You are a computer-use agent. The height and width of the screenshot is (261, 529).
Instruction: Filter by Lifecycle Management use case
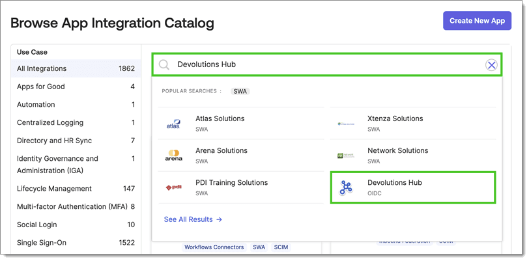click(76, 189)
